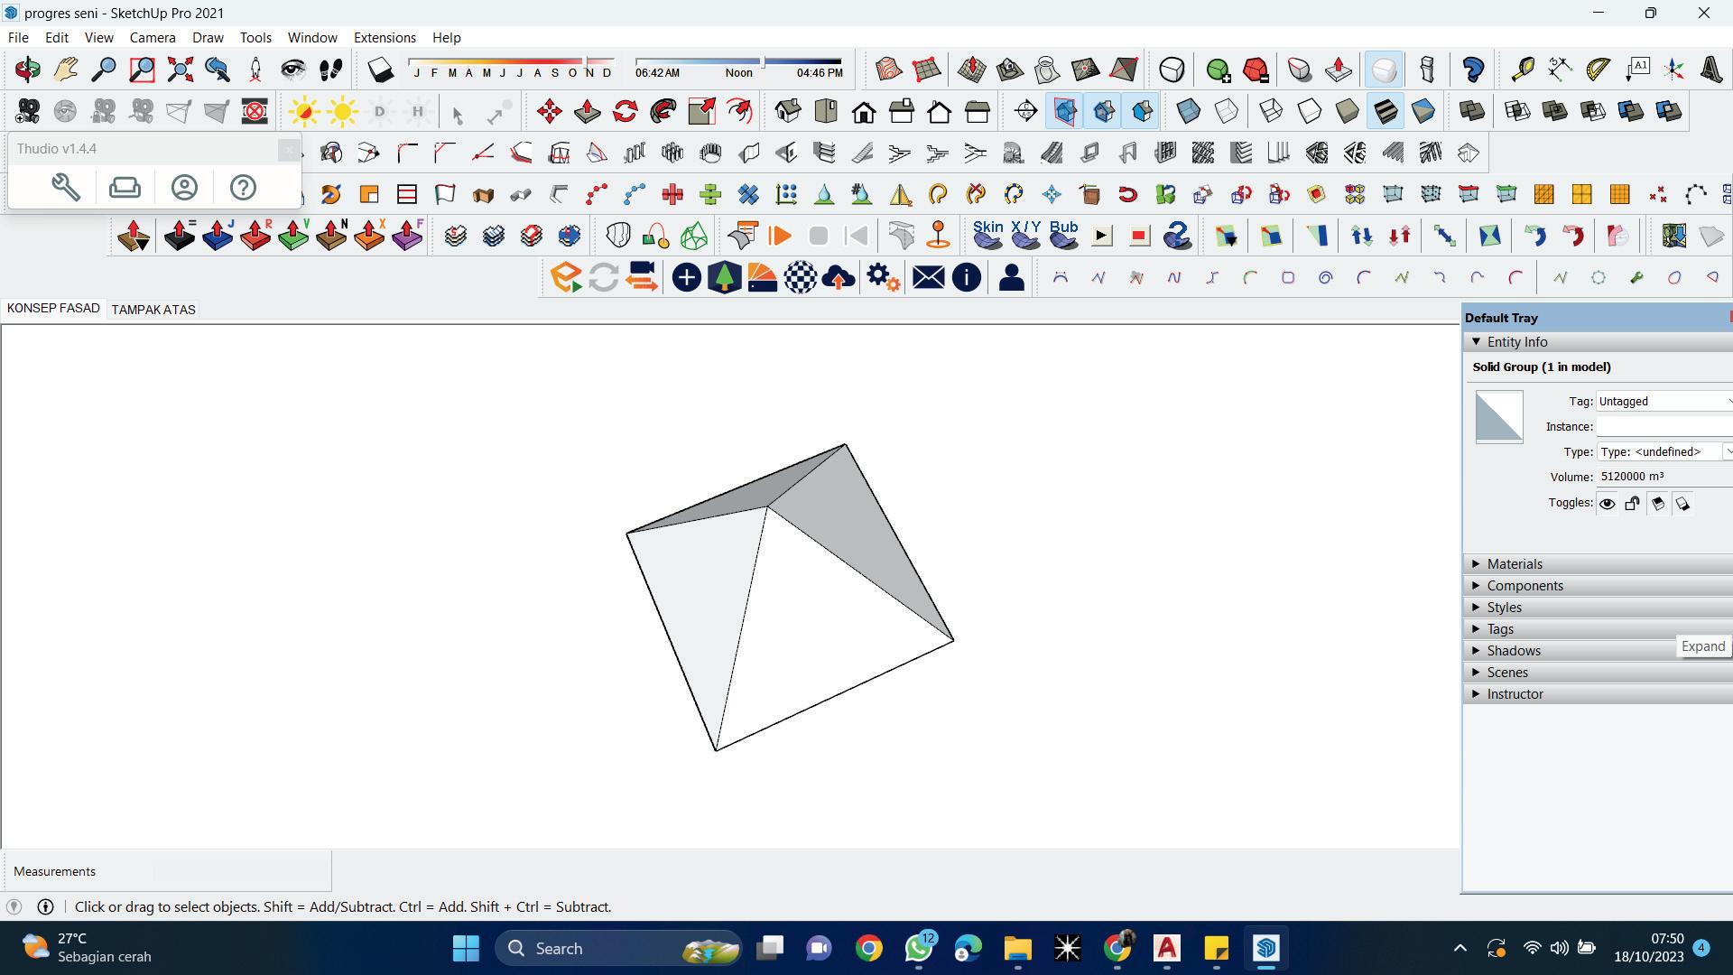Click the Thudio help button
Viewport: 1733px width, 975px height.
[243, 188]
